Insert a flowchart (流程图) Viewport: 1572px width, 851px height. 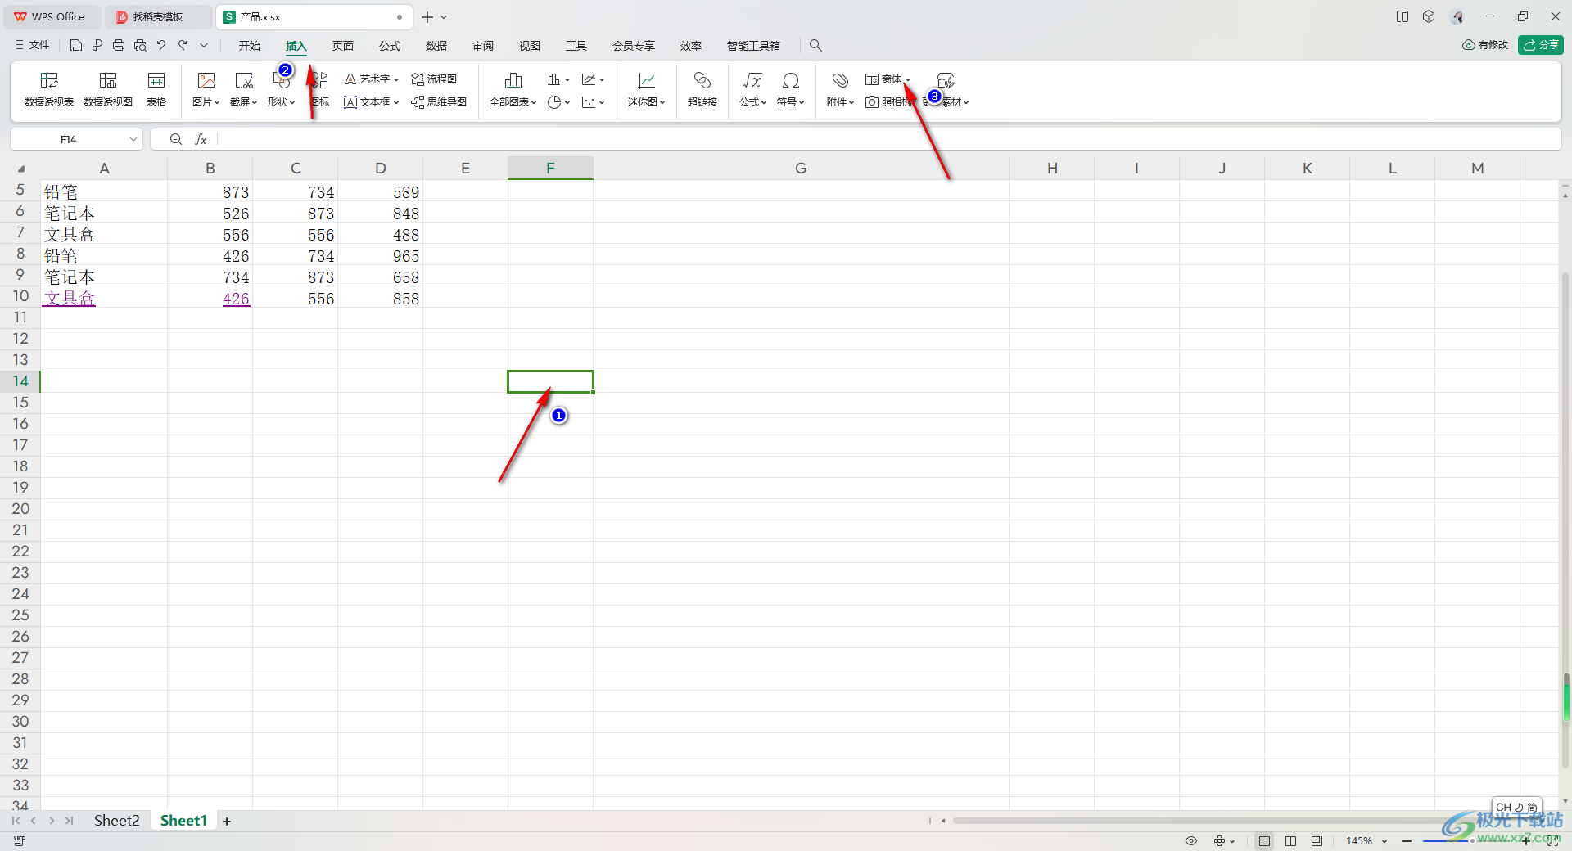pos(434,79)
